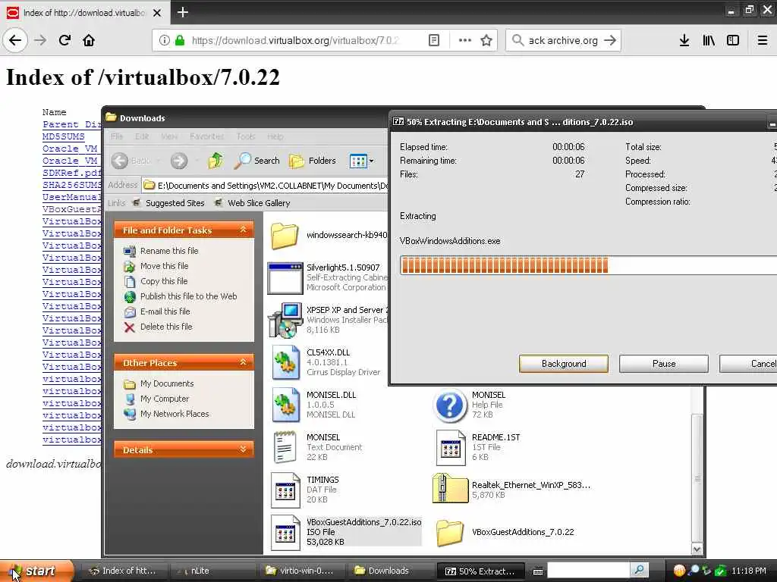Expand Details panel

tap(243, 449)
